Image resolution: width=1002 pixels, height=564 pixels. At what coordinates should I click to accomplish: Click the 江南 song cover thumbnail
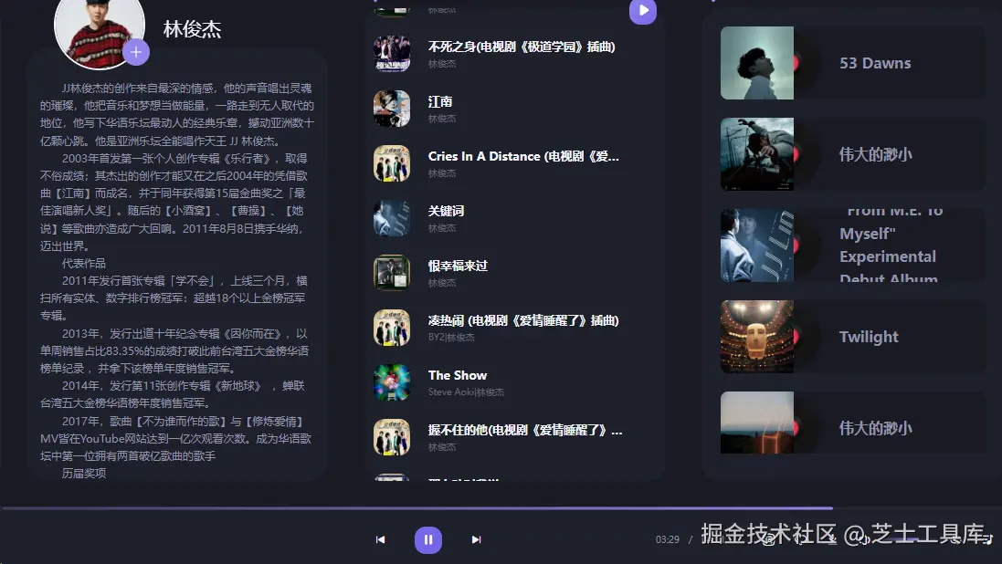[392, 107]
